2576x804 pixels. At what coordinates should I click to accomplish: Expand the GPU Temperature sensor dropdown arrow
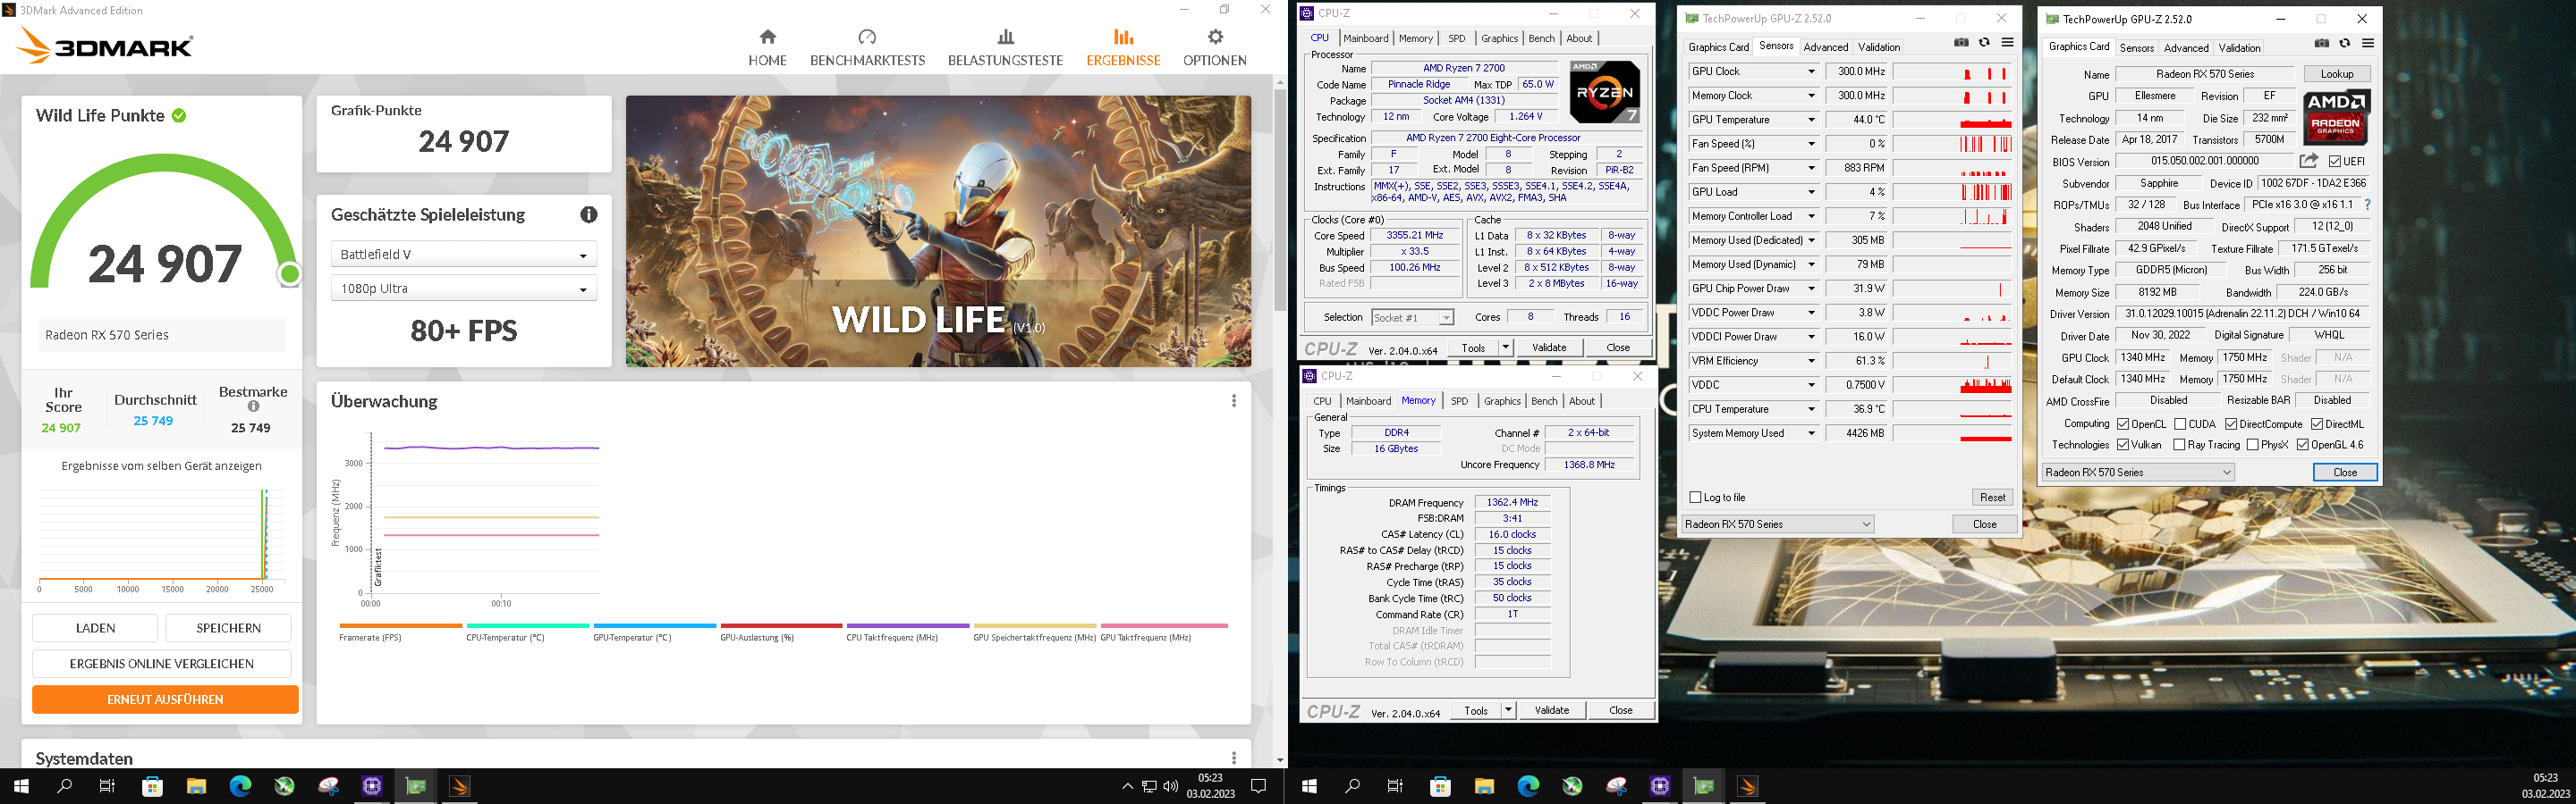click(1810, 120)
